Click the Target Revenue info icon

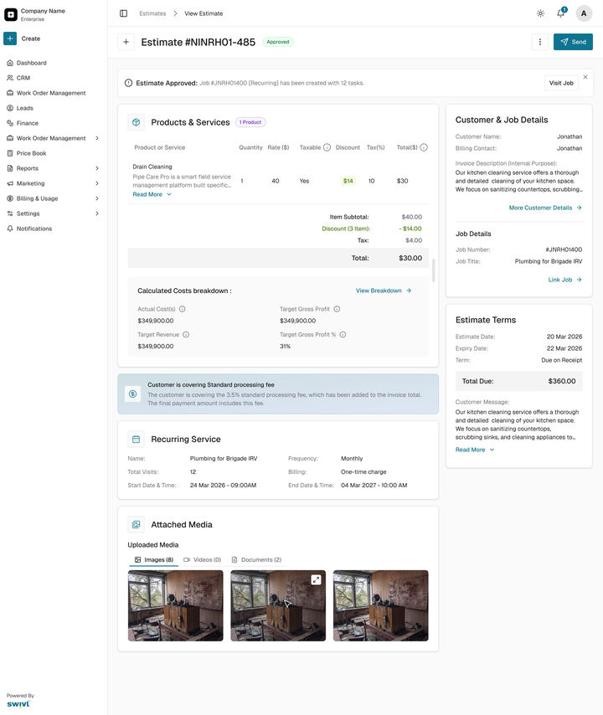186,335
